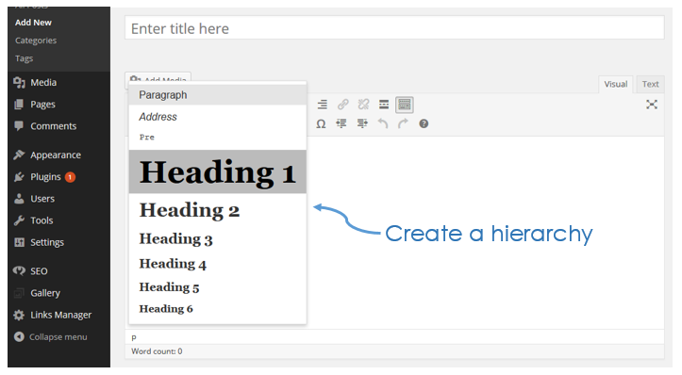
Task: Open Add New post submenu item
Action: pos(34,23)
